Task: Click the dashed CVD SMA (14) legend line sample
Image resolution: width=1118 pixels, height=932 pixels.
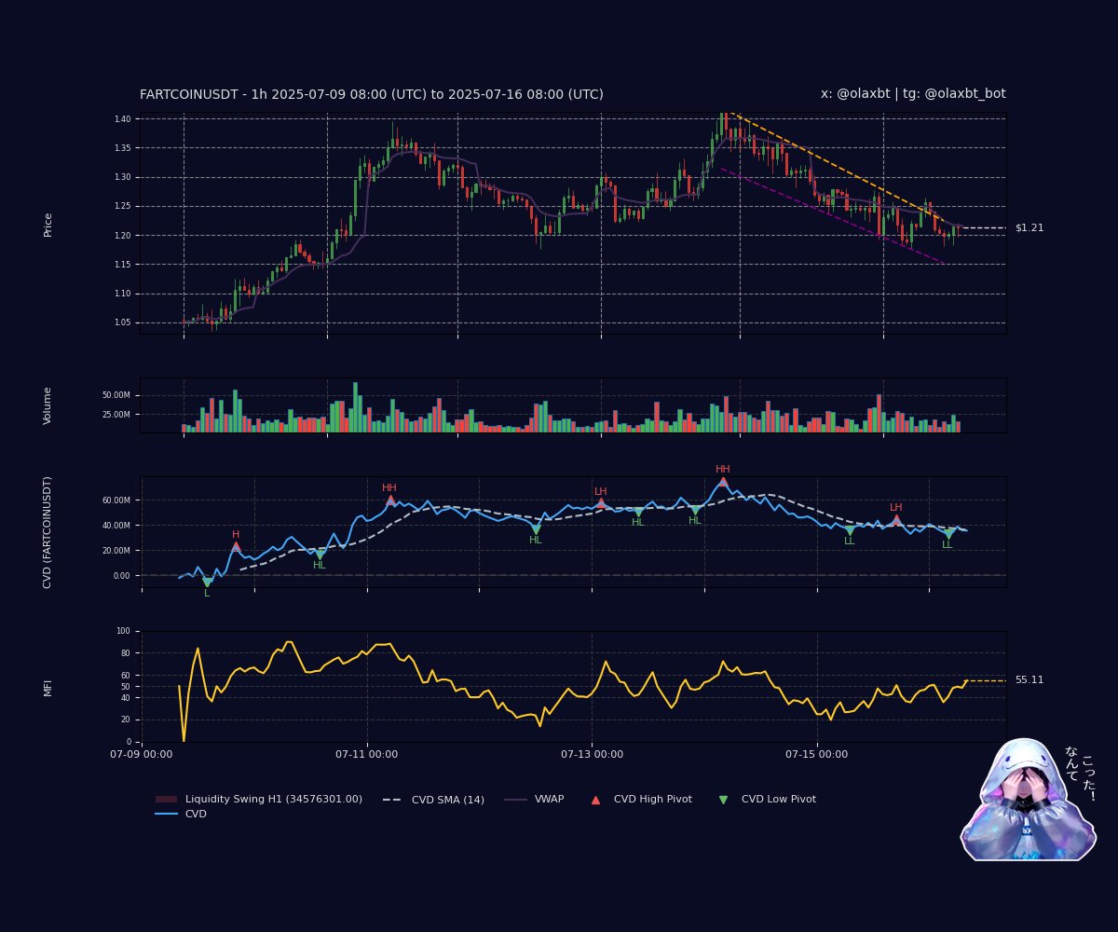Action: 393,800
